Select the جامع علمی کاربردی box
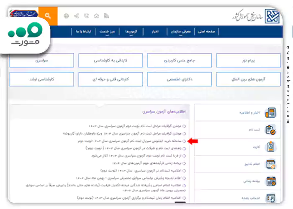 180,61
